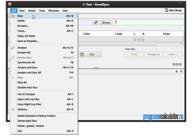Choose Clone... menu entry
This screenshot has width=192, height=136.
(44, 31)
